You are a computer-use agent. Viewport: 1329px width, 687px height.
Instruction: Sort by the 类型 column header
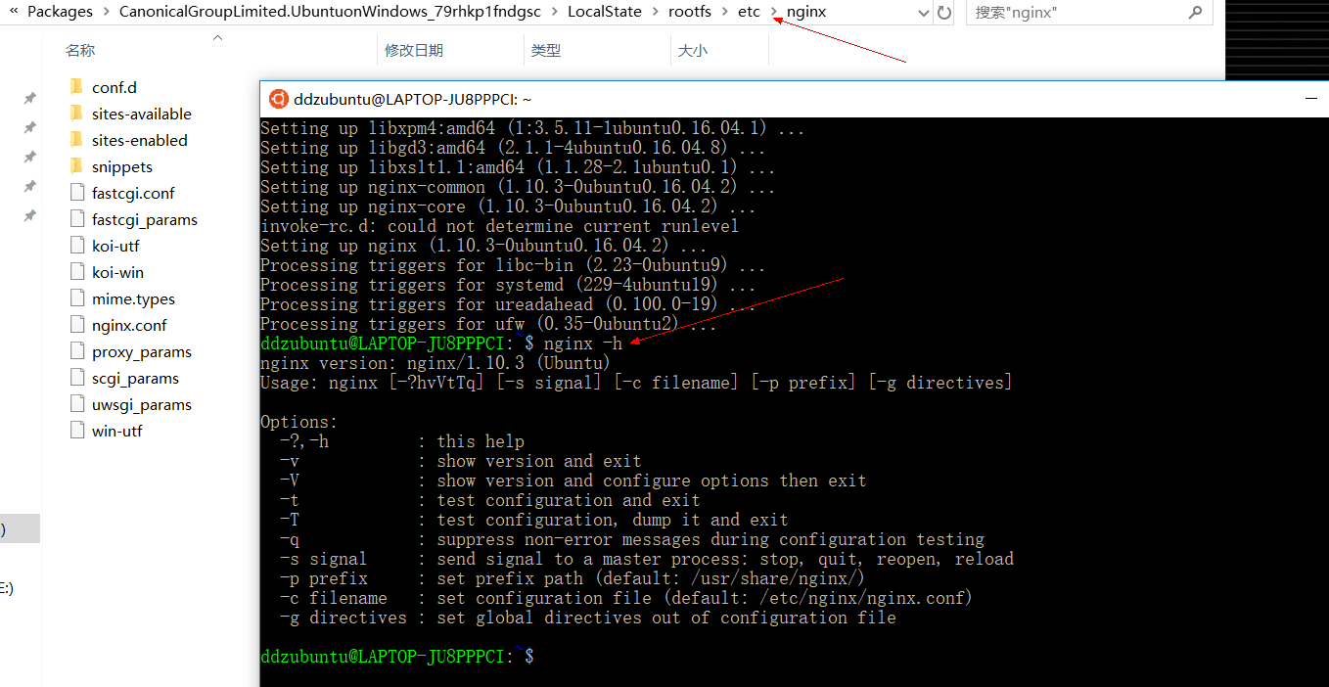[x=546, y=50]
